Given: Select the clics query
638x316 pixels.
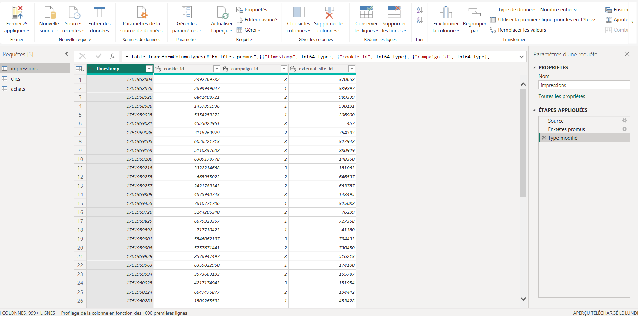Looking at the screenshot, I should pyautogui.click(x=16, y=79).
